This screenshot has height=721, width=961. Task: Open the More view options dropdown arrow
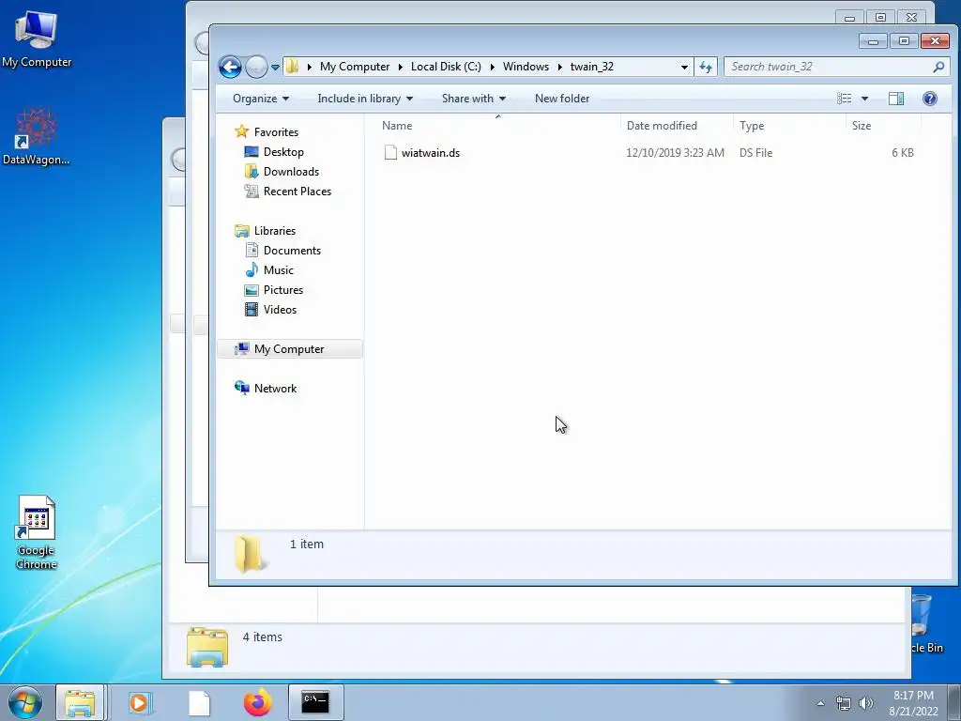point(864,99)
